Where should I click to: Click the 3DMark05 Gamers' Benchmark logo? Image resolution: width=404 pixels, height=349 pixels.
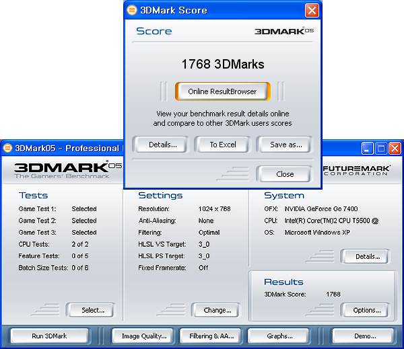[68, 170]
